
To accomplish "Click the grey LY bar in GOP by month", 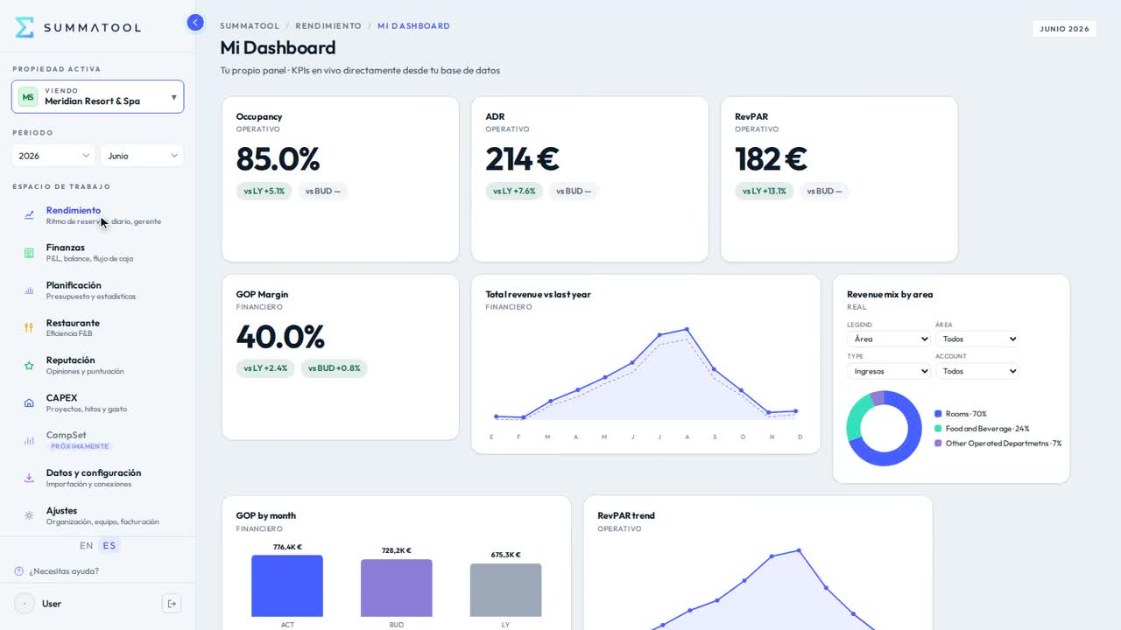I will pos(505,591).
